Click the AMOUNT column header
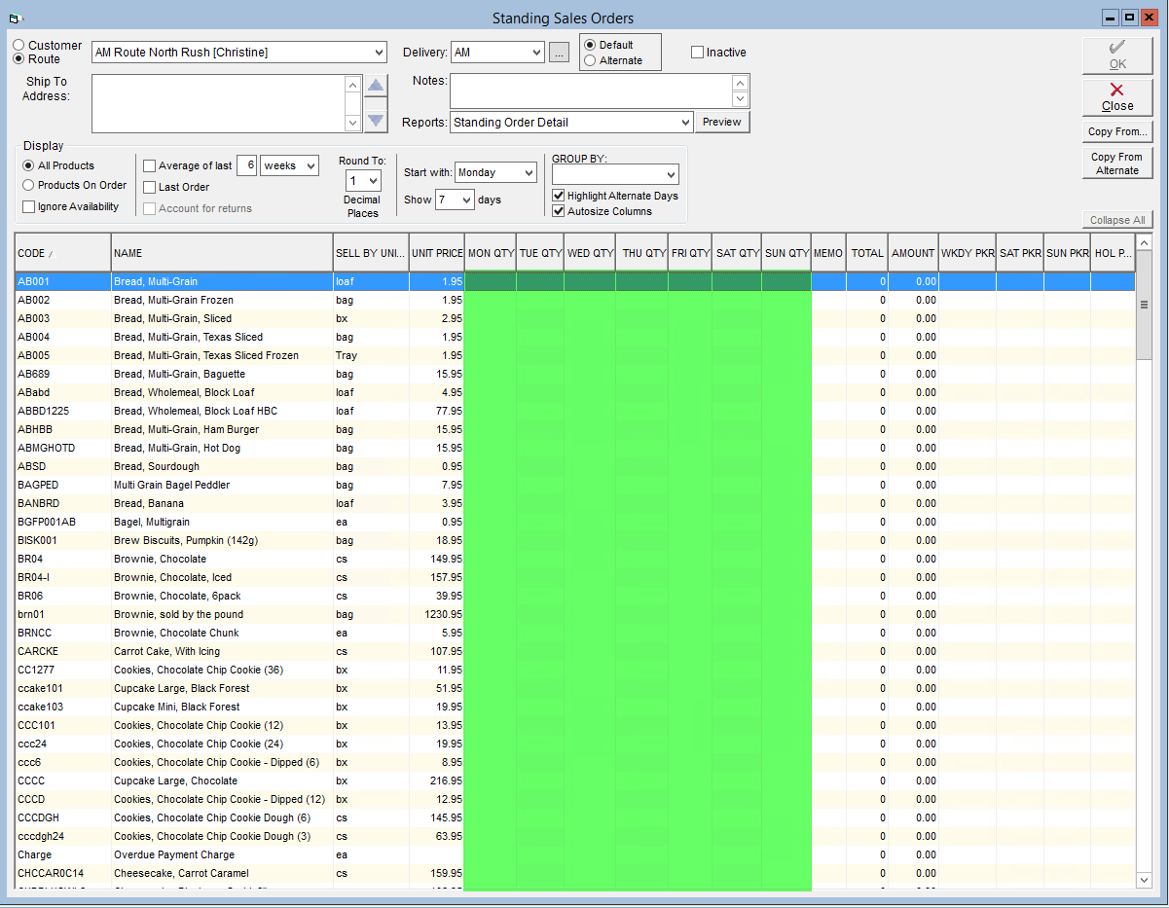 (913, 253)
